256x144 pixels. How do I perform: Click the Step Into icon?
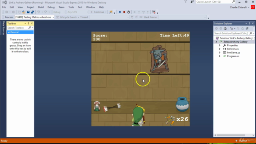click(x=139, y=12)
